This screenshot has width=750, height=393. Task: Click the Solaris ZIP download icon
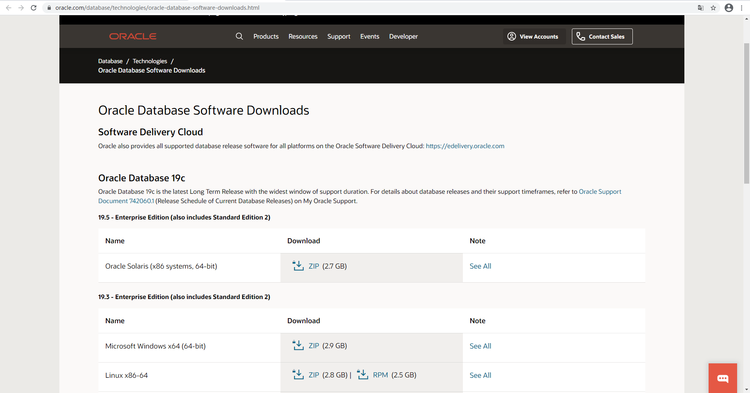pyautogui.click(x=298, y=266)
